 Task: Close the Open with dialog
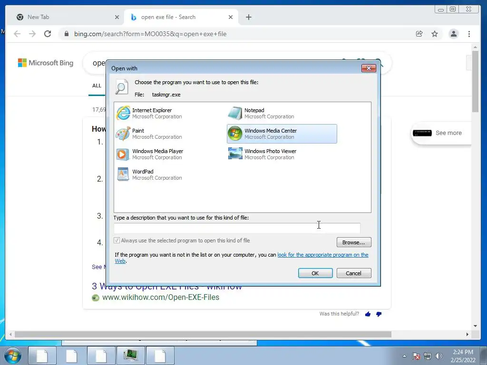coord(369,68)
